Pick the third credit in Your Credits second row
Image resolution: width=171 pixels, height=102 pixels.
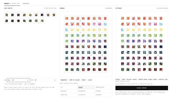tap(18, 21)
